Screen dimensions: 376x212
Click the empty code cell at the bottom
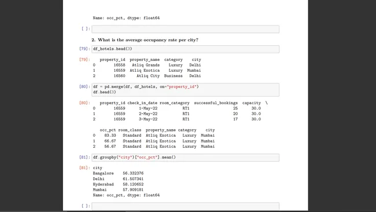tap(185, 206)
